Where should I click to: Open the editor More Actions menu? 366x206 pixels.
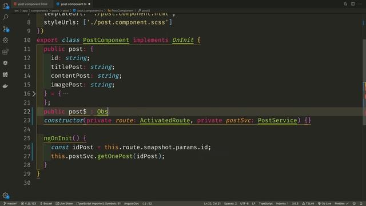click(360, 4)
